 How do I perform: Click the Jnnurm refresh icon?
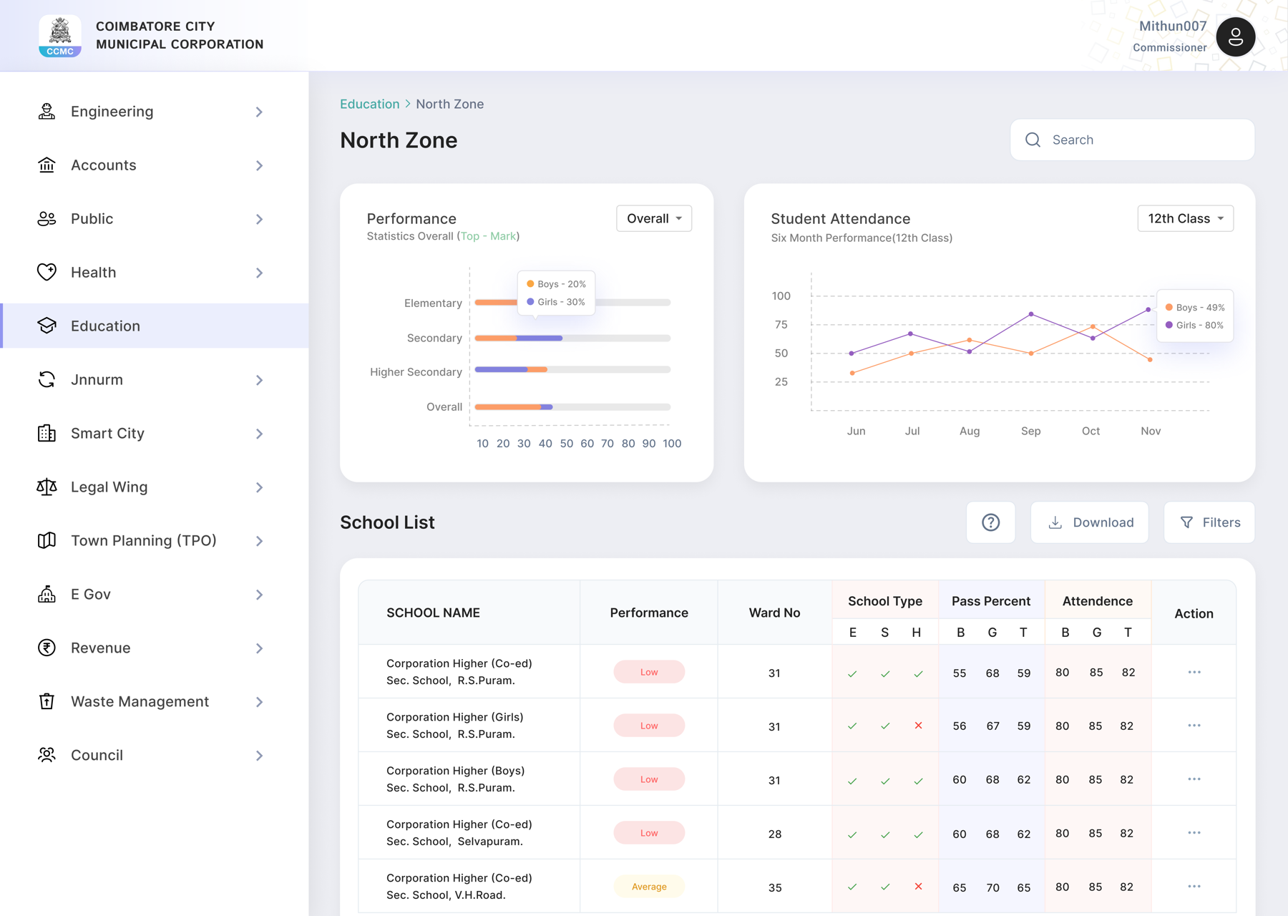pyautogui.click(x=47, y=380)
